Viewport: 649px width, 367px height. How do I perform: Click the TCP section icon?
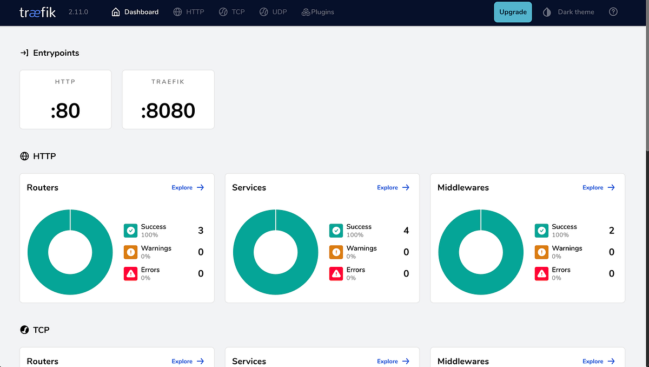[24, 330]
